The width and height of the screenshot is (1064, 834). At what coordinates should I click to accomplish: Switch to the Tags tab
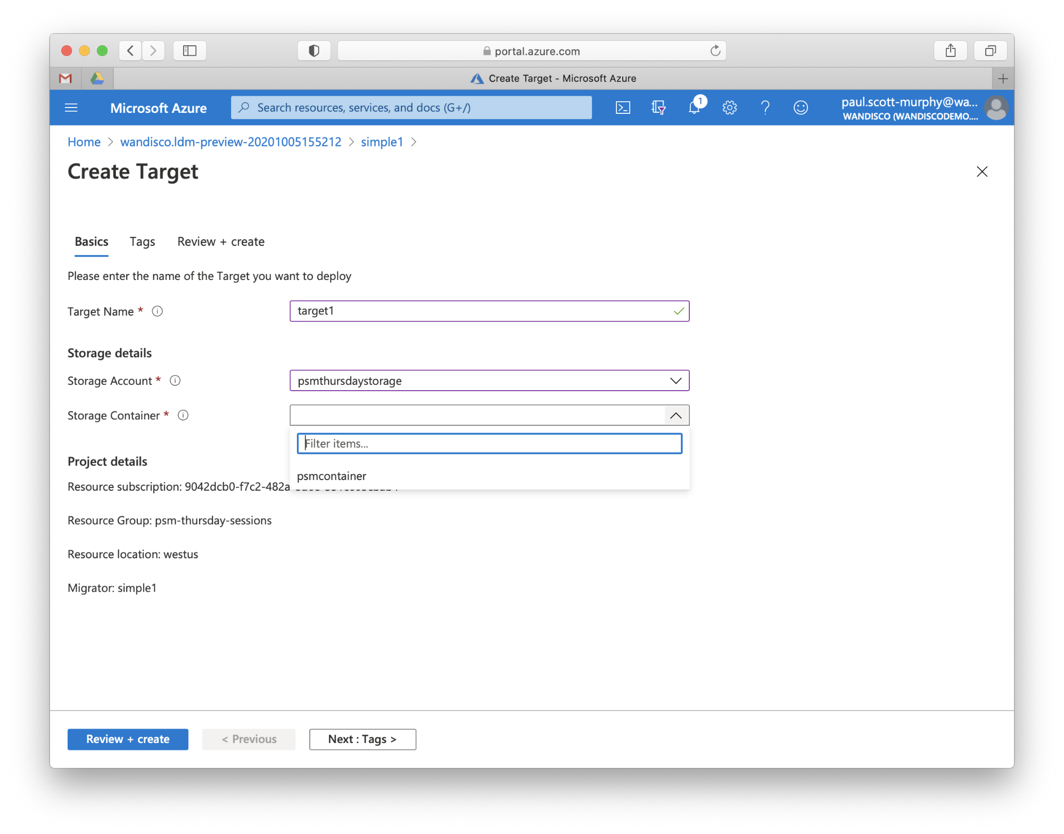(142, 242)
